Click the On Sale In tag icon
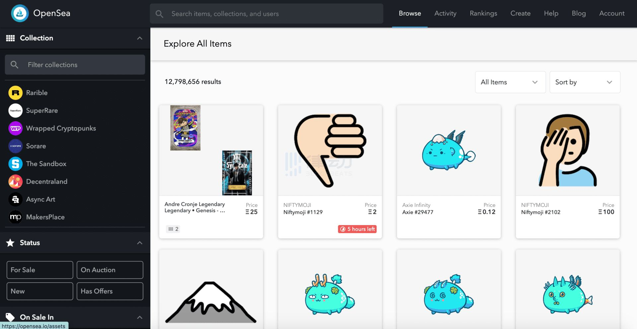 (x=10, y=317)
